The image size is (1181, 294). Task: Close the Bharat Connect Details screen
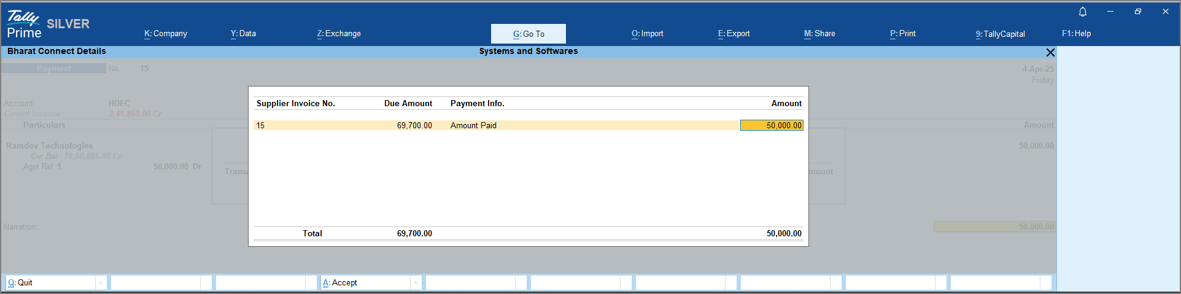pos(1050,53)
